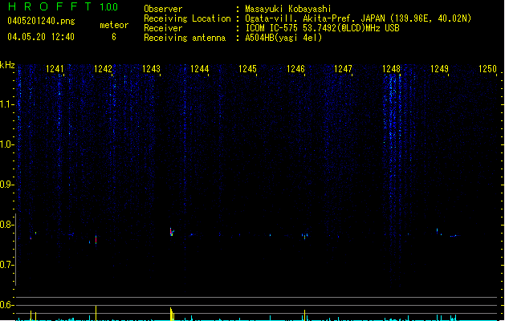Click the HROFFT 1.0.0 title text
The width and height of the screenshot is (505, 321).
pos(63,6)
